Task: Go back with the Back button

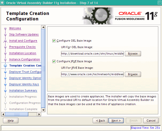Action: coord(100,121)
